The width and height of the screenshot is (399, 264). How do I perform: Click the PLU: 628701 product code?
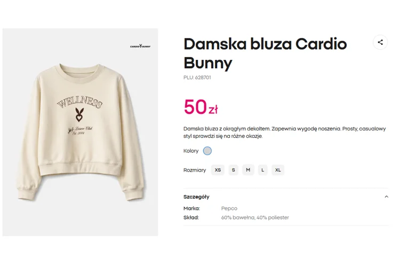[x=197, y=77]
